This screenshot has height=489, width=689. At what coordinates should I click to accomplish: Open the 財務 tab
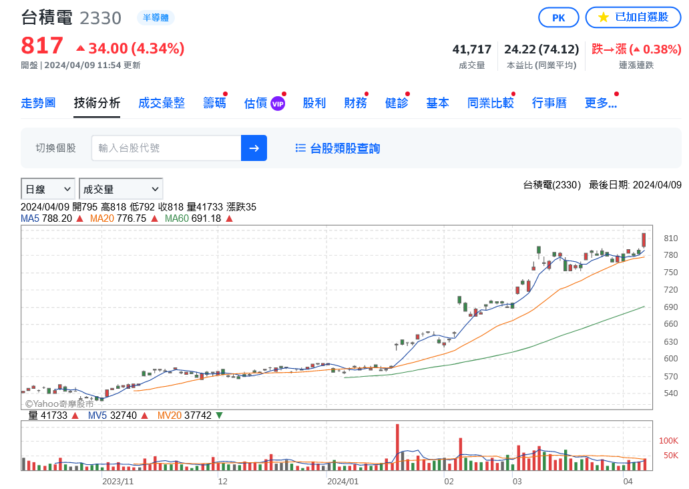pyautogui.click(x=355, y=103)
